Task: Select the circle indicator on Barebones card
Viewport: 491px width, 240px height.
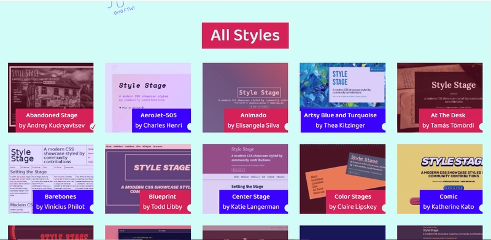Action: click(x=91, y=208)
